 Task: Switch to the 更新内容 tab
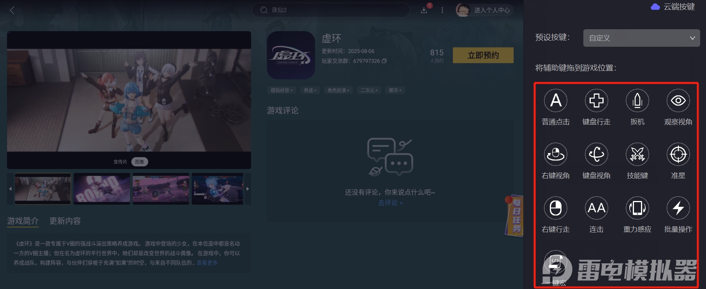pos(65,221)
